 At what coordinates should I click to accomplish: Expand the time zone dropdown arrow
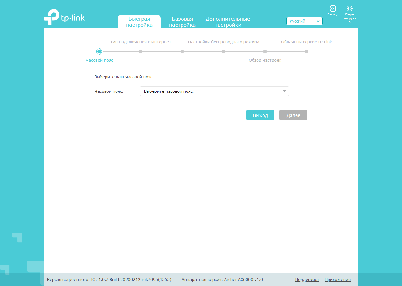tap(285, 91)
